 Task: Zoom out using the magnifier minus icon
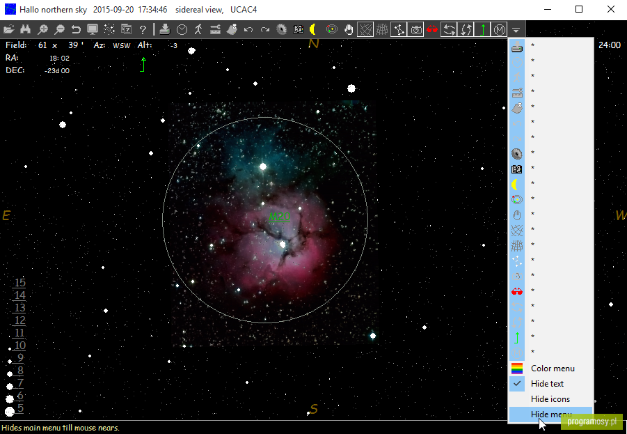point(59,29)
